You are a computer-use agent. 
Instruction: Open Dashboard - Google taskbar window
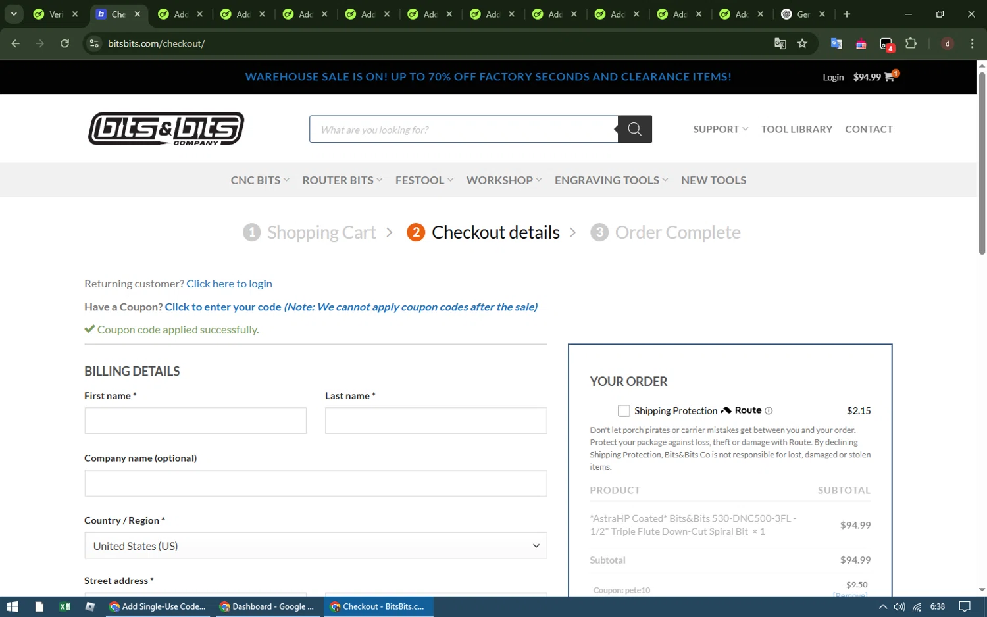[x=267, y=606]
